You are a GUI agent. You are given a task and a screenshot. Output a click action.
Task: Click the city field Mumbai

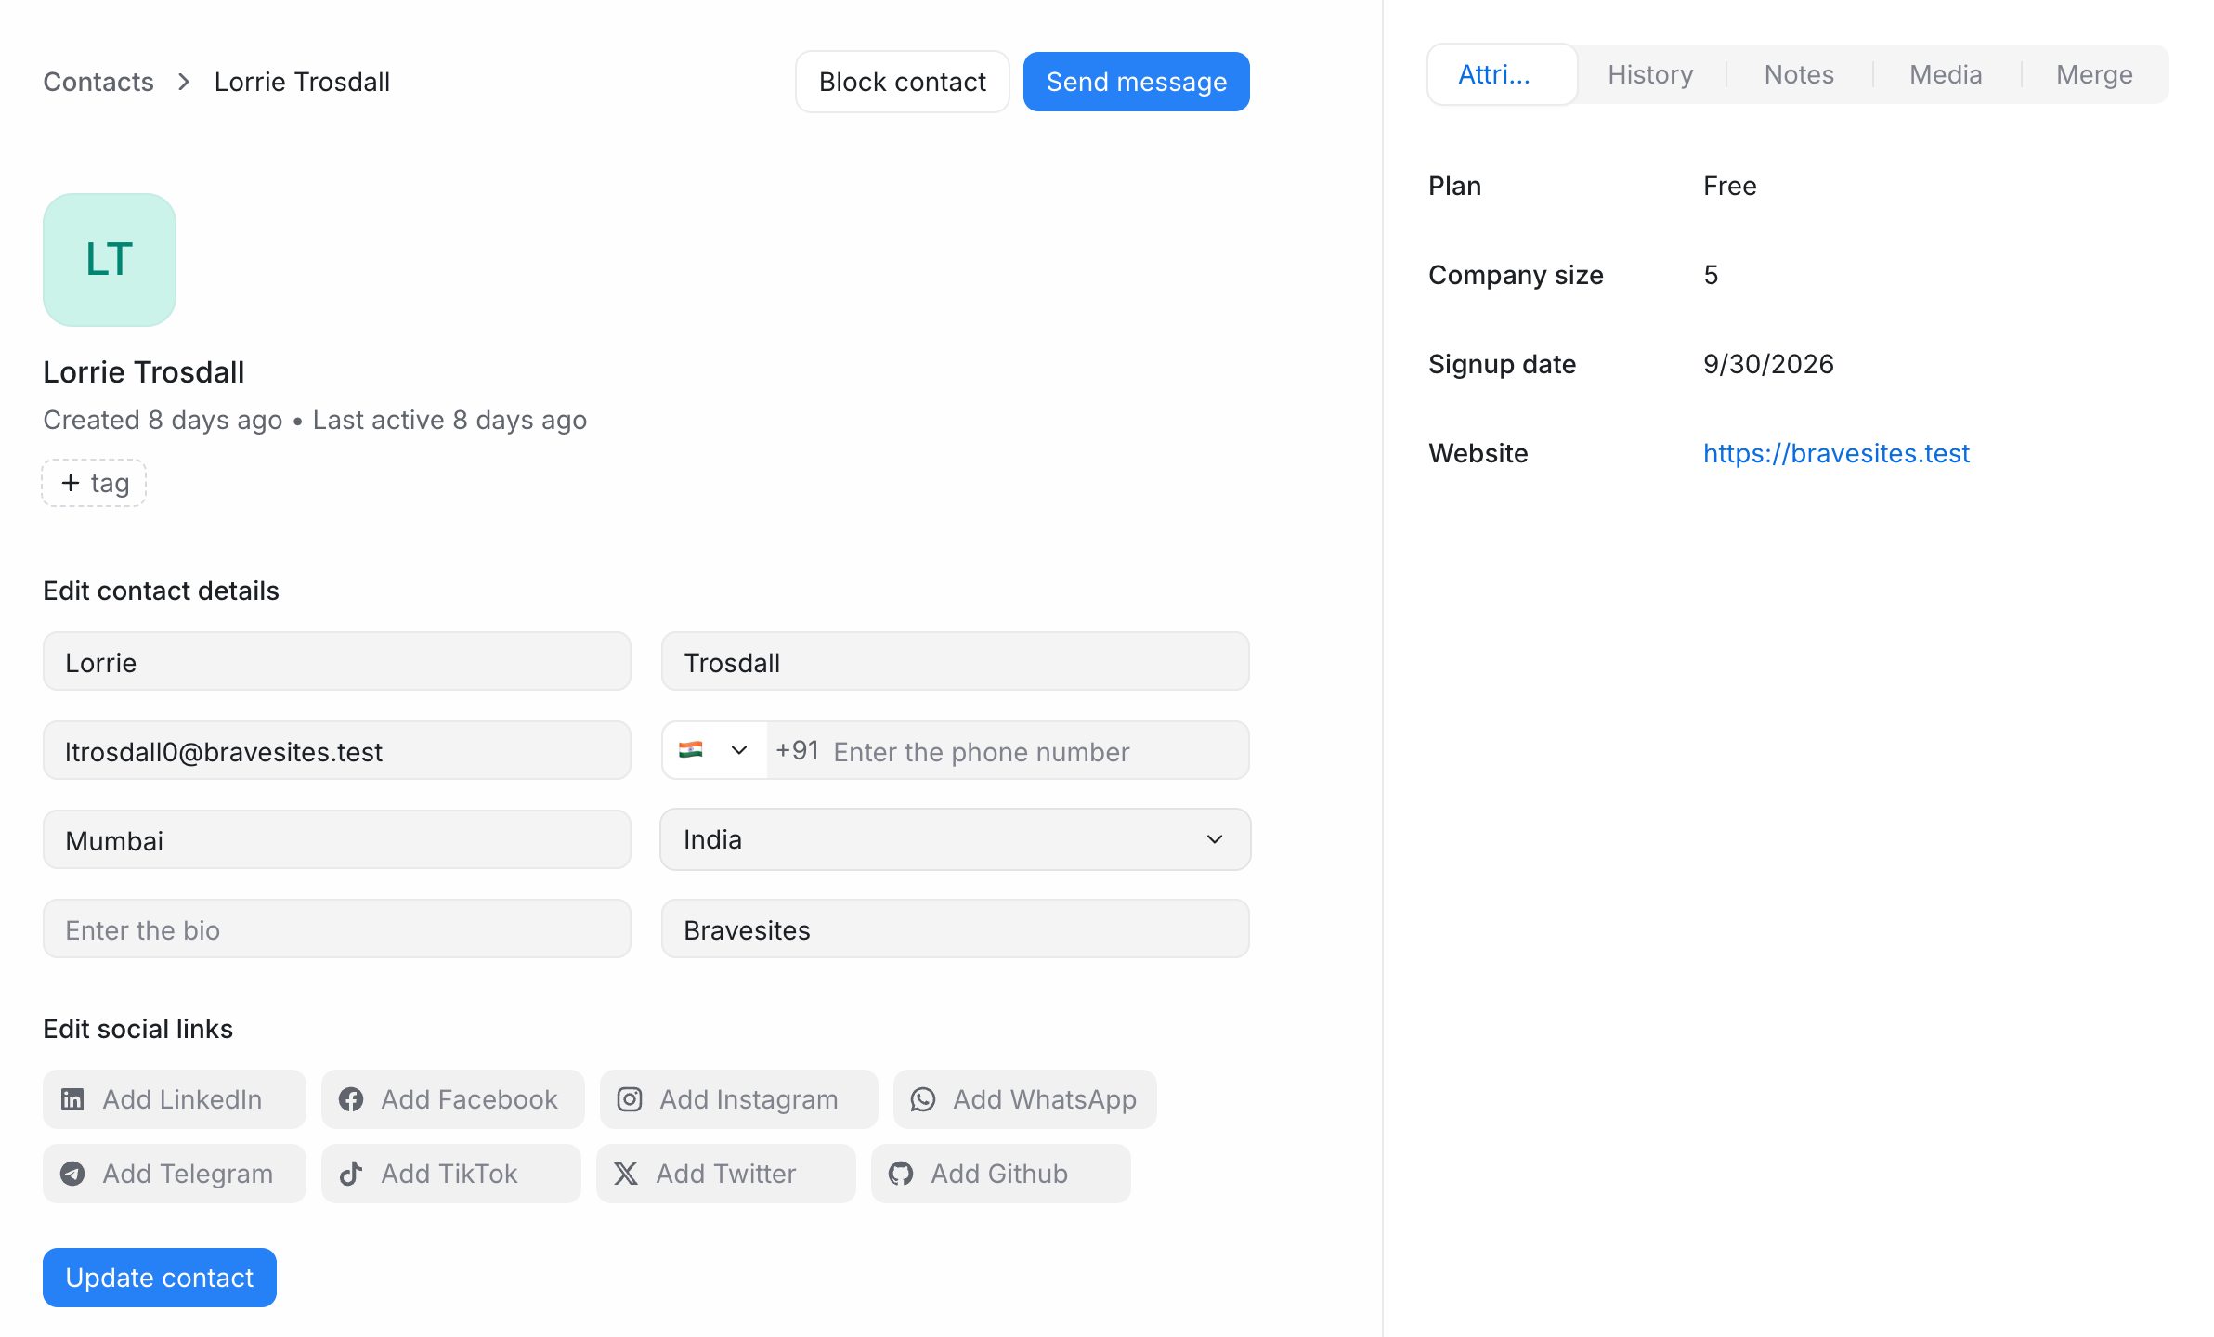337,839
